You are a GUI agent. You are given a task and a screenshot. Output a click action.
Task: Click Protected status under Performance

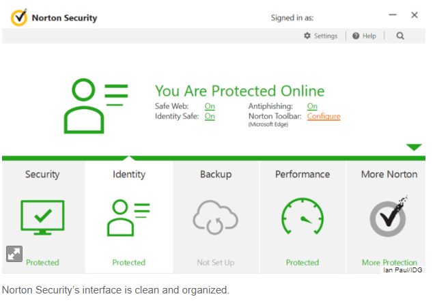[x=303, y=263]
